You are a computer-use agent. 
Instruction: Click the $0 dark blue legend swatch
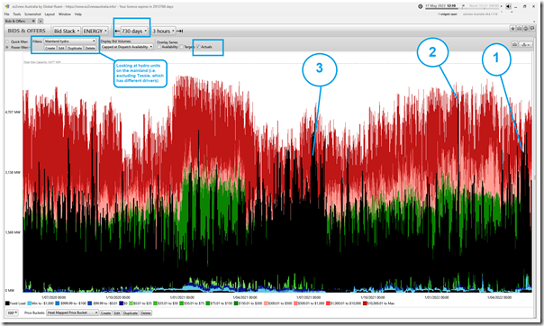[x=122, y=303]
